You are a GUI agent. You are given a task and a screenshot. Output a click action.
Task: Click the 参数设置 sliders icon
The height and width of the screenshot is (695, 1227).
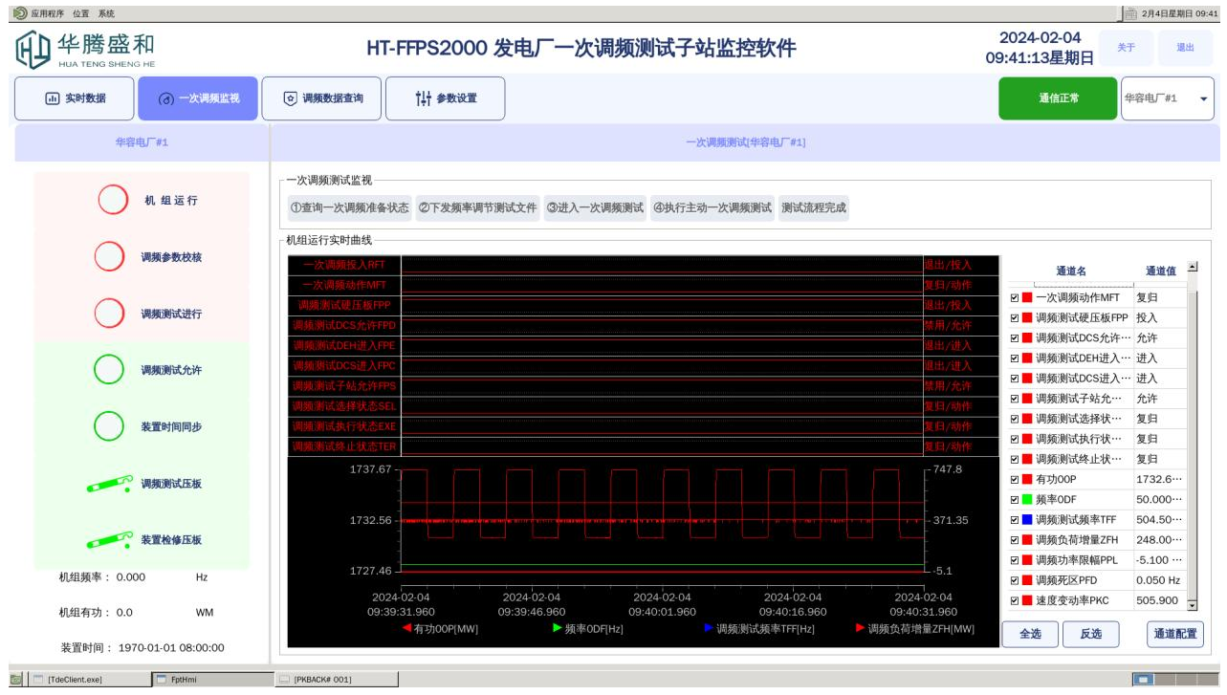tap(424, 98)
